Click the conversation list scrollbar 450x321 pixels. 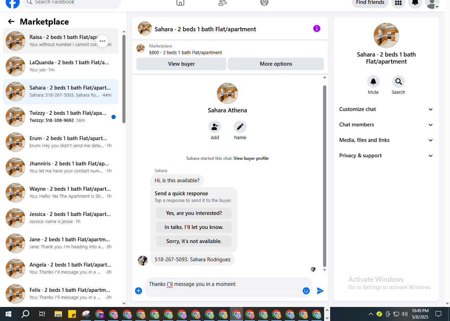[124, 79]
